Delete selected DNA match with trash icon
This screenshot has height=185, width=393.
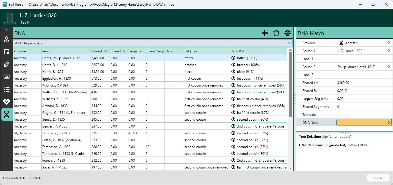[x=276, y=33]
